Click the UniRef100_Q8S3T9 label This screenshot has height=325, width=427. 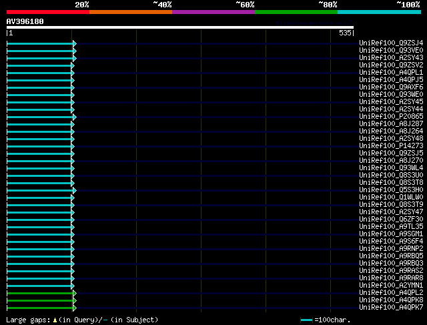pos(391,205)
